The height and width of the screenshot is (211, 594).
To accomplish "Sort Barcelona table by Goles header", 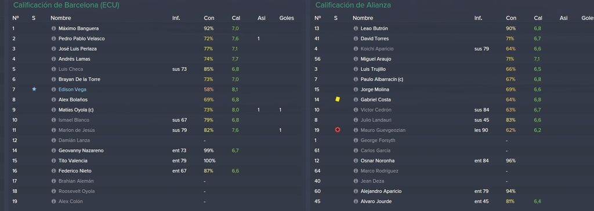I will (x=287, y=18).
